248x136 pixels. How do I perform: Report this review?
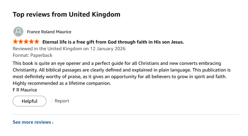[62, 101]
